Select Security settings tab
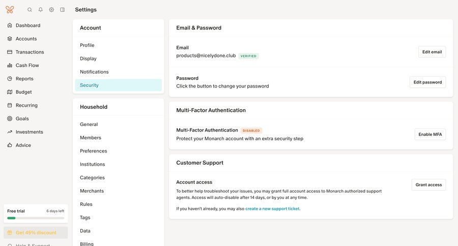This screenshot has width=458, height=246. click(x=118, y=85)
